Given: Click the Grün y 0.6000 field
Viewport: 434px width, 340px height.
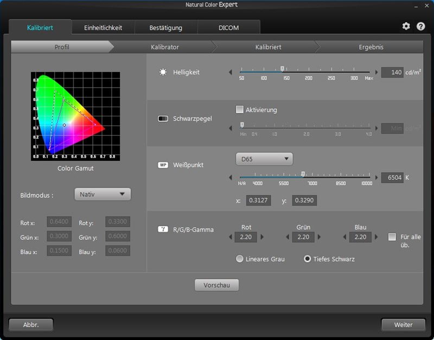Looking at the screenshot, I should click(x=118, y=236).
